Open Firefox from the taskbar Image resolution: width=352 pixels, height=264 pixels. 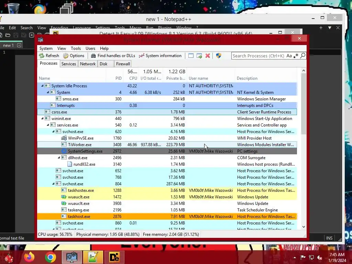pos(29,257)
